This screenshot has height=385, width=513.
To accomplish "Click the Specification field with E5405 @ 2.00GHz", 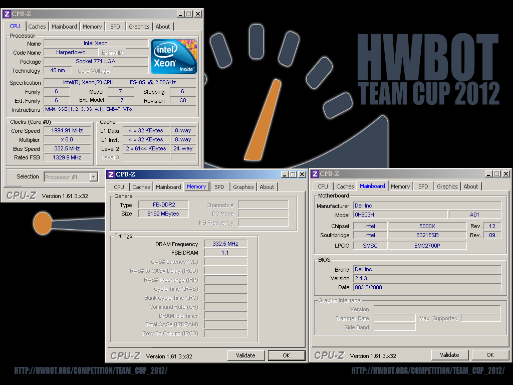I will 120,83.
